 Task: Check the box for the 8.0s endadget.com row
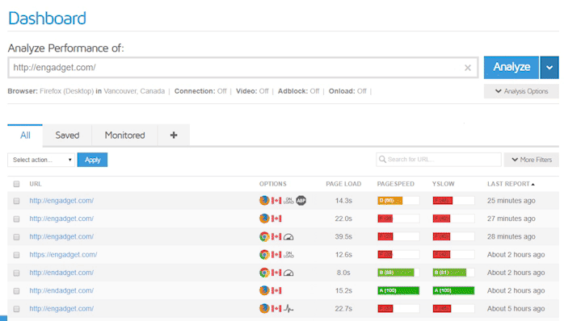click(x=16, y=273)
